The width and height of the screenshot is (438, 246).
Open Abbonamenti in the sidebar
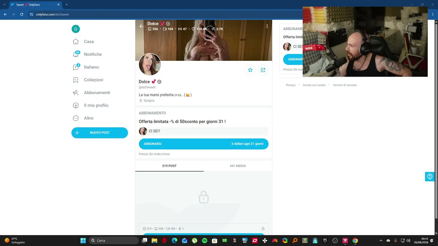pos(97,93)
